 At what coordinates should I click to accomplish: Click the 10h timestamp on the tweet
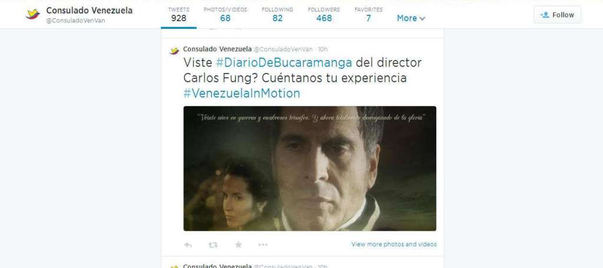click(x=323, y=49)
